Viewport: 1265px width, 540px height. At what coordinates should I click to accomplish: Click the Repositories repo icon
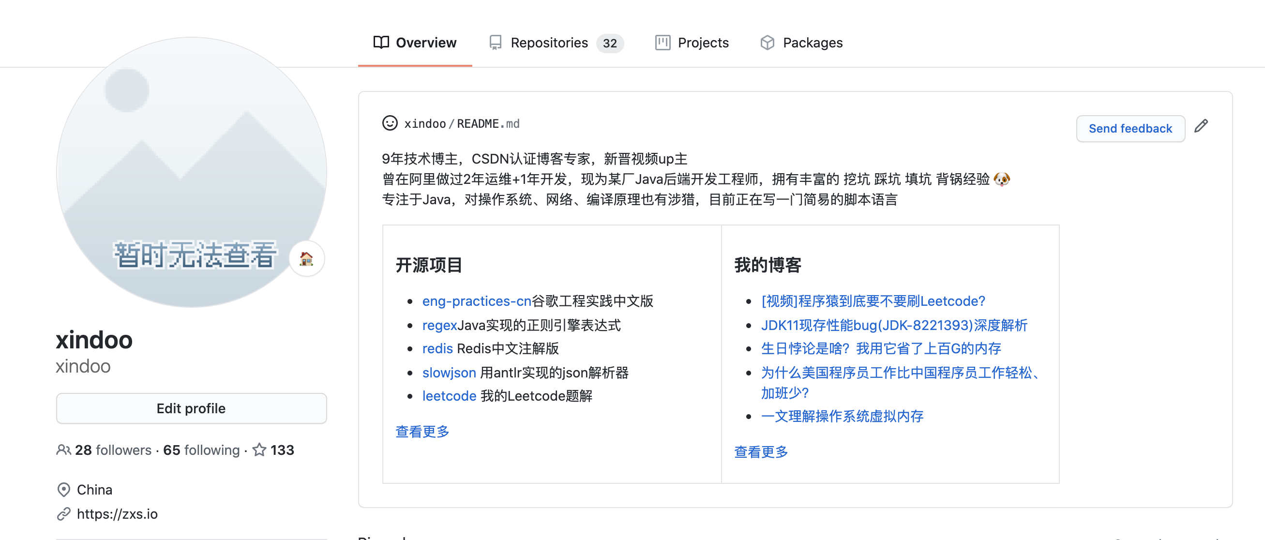pos(495,42)
